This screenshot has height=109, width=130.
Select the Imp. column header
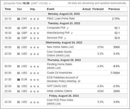tap(33, 9)
